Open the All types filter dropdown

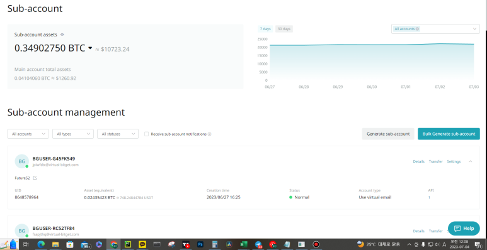[x=73, y=134]
